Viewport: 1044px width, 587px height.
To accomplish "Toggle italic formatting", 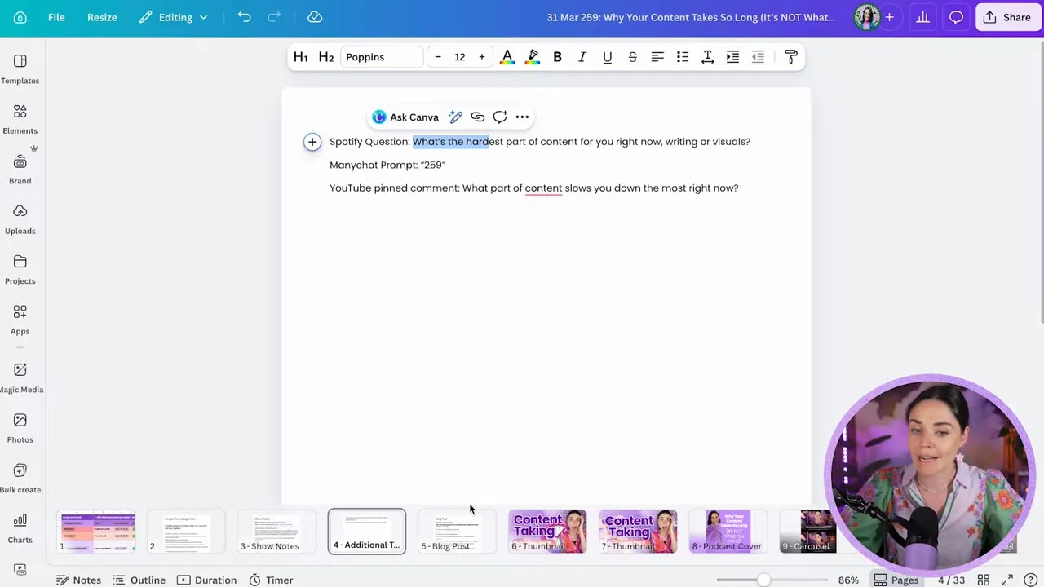I will click(x=582, y=57).
